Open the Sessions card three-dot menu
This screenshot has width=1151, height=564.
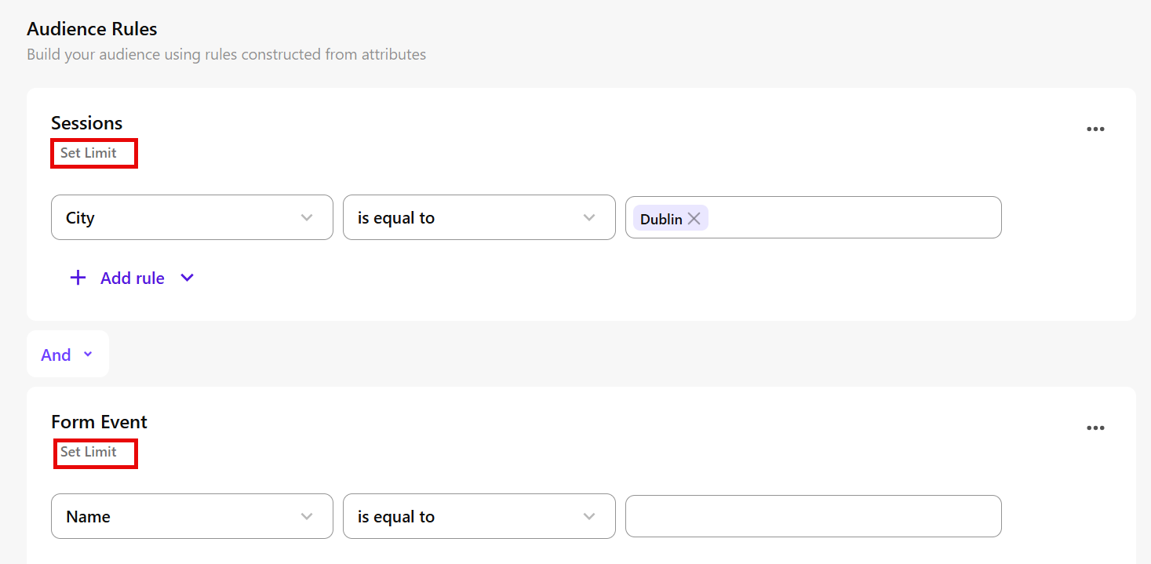[1095, 129]
